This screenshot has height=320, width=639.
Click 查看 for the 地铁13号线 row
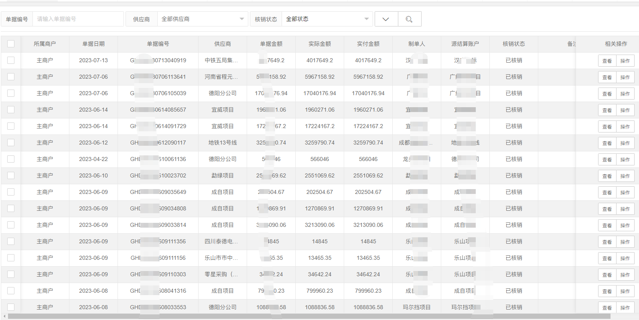[607, 143]
